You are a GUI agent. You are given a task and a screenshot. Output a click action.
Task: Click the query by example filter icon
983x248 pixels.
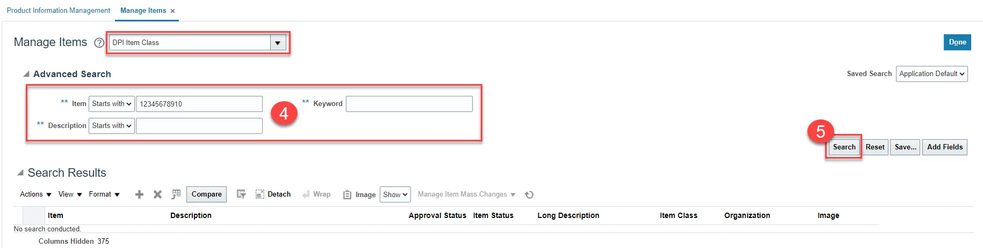[241, 194]
